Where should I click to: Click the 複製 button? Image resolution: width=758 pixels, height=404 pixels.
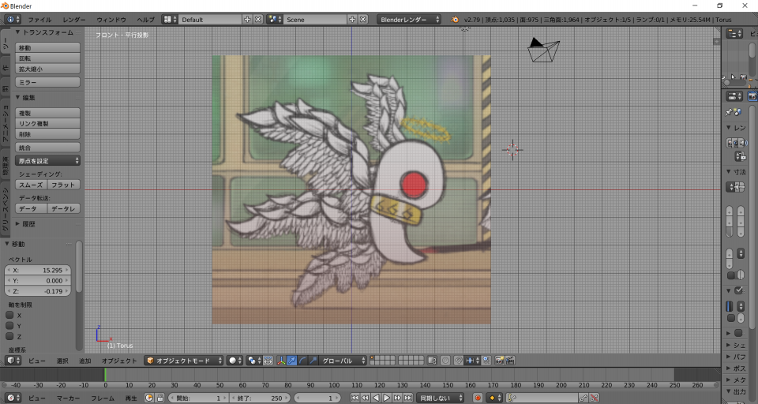coord(48,113)
